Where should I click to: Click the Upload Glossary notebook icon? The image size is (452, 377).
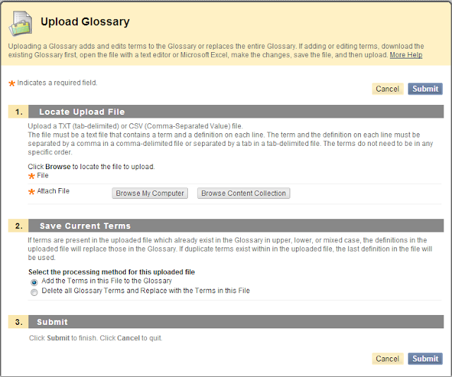[x=20, y=23]
